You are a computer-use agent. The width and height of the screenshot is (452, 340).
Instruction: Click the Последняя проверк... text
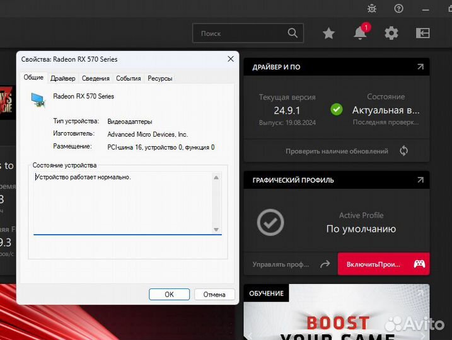(386, 122)
